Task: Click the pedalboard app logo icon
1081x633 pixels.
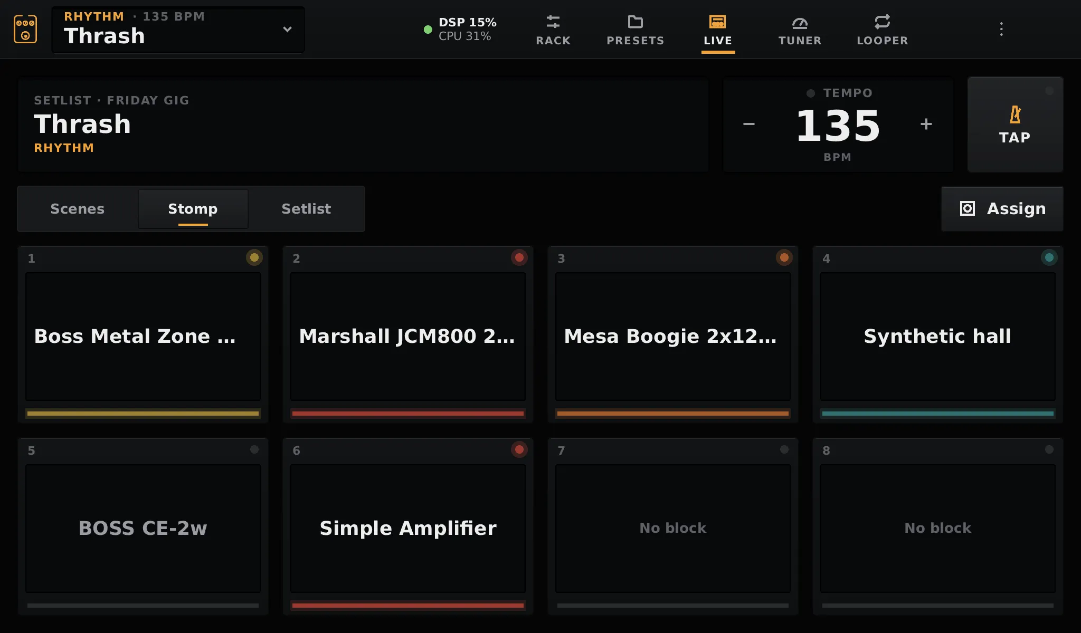Action: 25,29
